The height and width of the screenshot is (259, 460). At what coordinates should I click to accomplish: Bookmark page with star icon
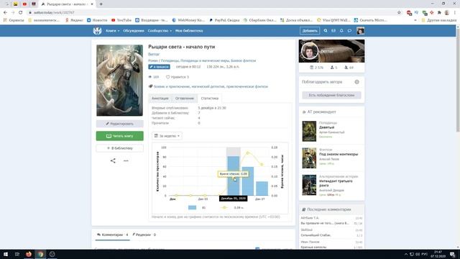click(x=399, y=13)
